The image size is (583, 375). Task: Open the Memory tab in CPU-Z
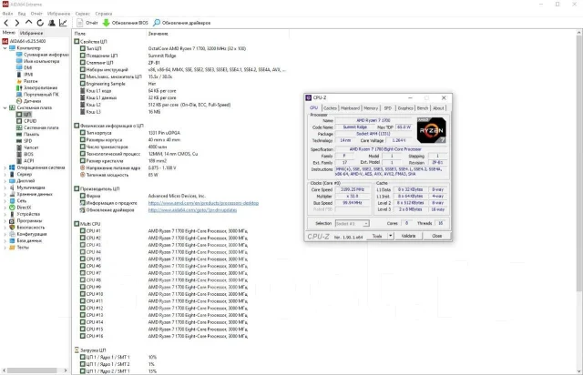pyautogui.click(x=371, y=108)
